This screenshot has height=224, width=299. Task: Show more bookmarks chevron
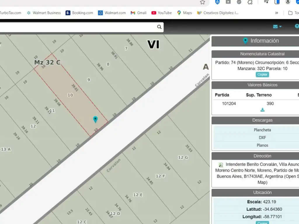point(277,13)
